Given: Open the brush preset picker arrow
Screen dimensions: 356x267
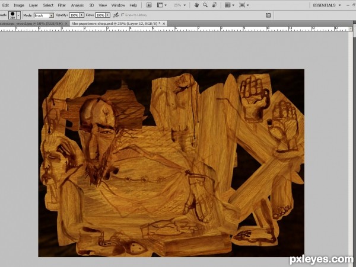Looking at the screenshot, I should coord(18,15).
